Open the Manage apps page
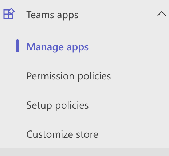Screen dimensions: 169x156 (58, 47)
